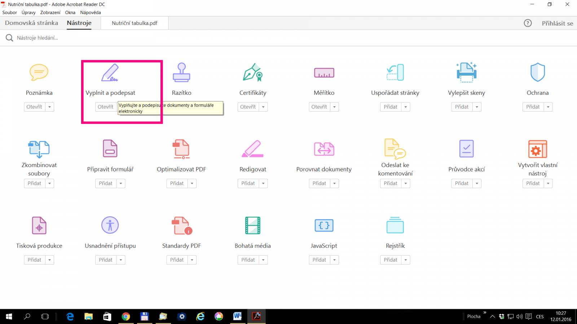Open the JavaScript braces icon
This screenshot has height=324, width=577.
point(324,225)
